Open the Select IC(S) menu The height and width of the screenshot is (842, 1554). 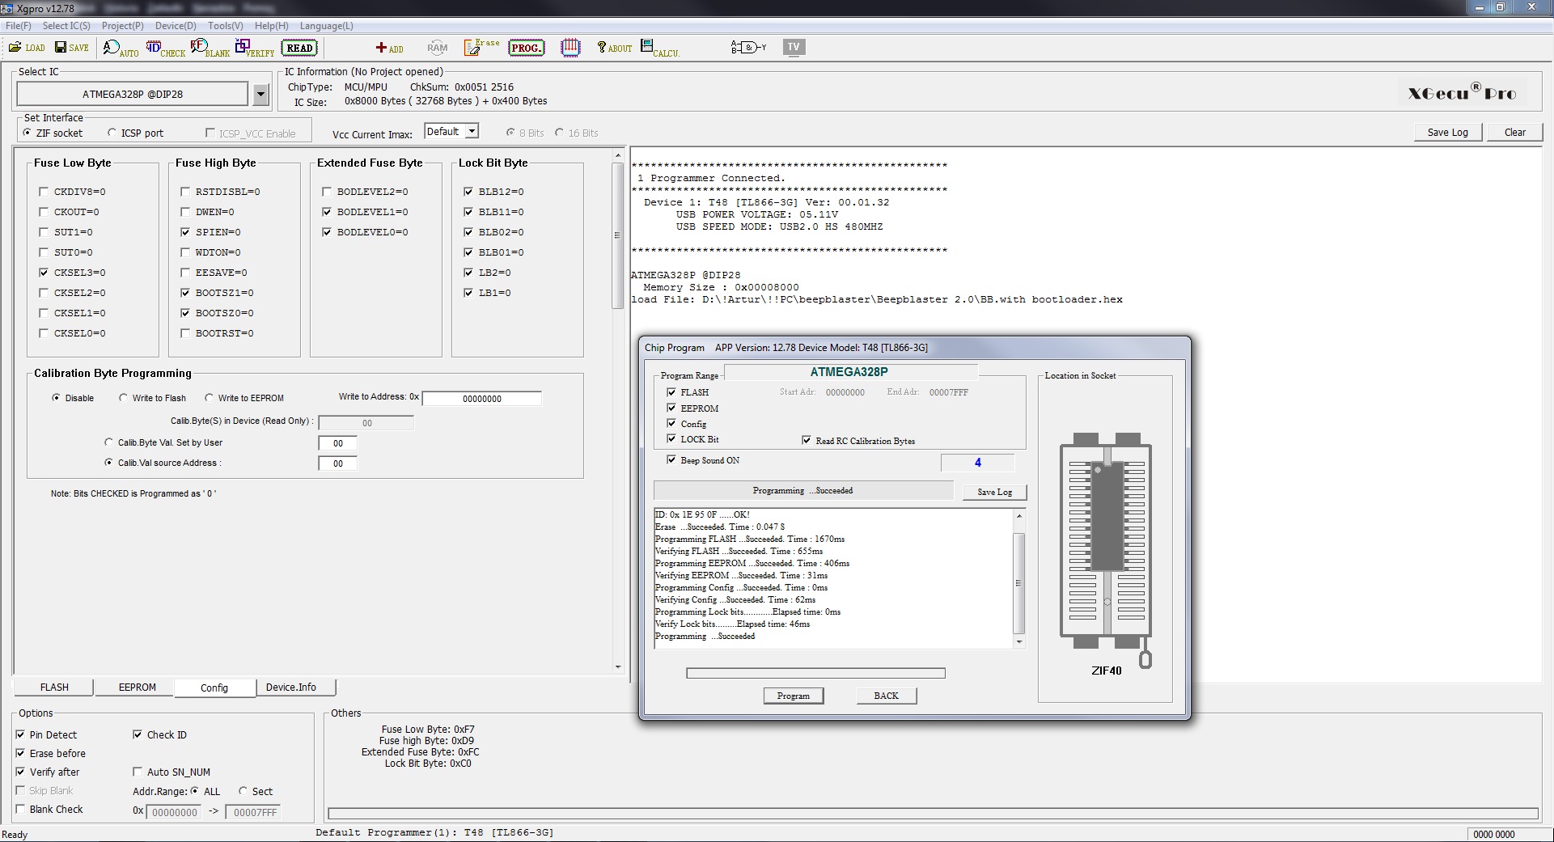point(66,26)
